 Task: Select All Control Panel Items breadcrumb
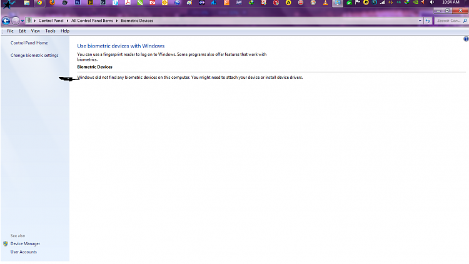pos(92,21)
